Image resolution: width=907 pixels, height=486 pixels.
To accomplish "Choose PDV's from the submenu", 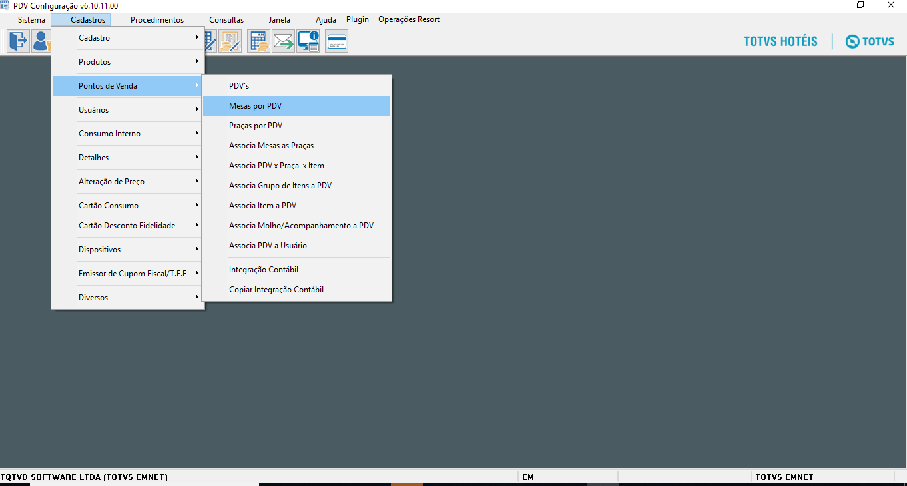I will point(297,86).
